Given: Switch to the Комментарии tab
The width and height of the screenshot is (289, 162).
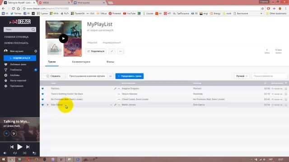Looking at the screenshot, I should click(81, 62).
